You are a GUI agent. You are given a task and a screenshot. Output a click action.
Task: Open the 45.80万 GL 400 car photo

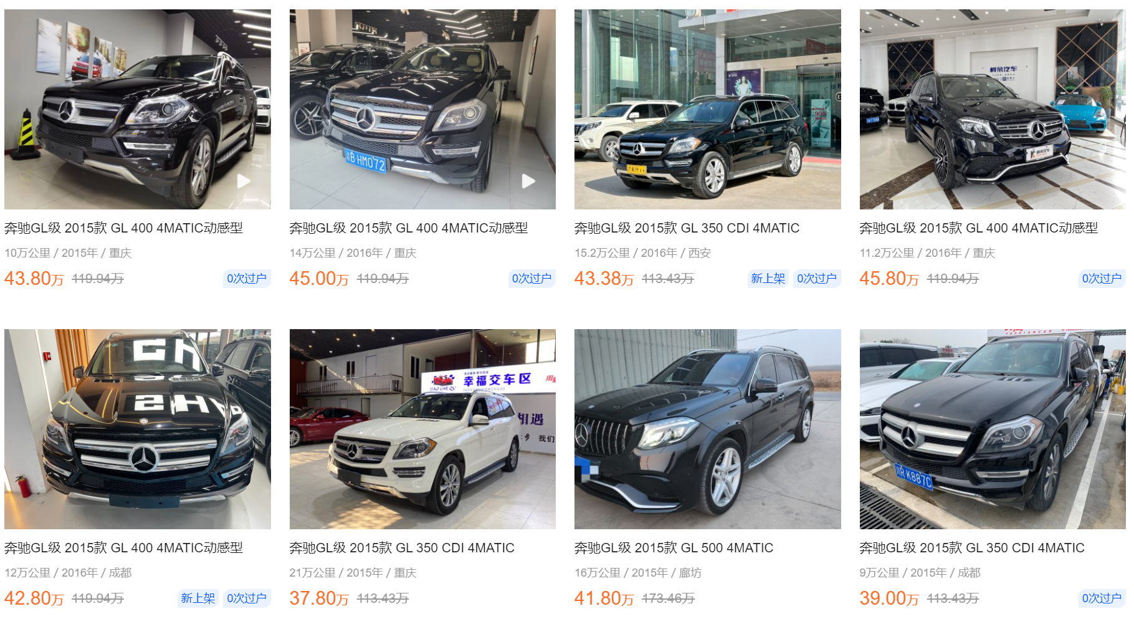pos(993,109)
